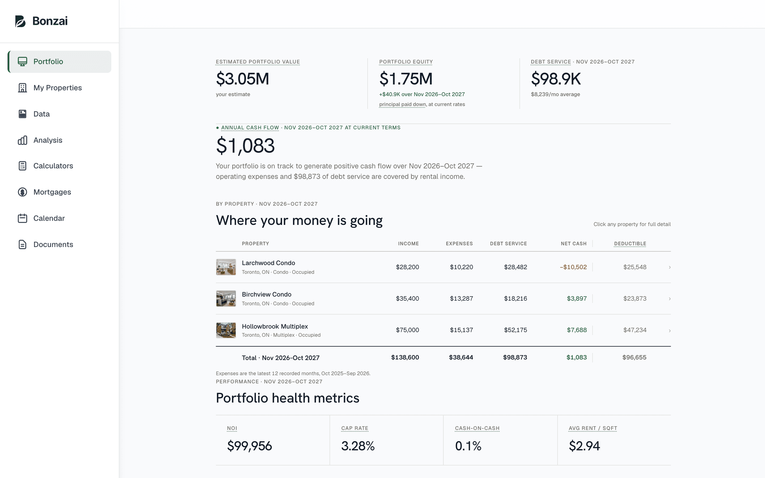
Task: Click the Cash-on-Cash metric label
Action: (x=477, y=428)
